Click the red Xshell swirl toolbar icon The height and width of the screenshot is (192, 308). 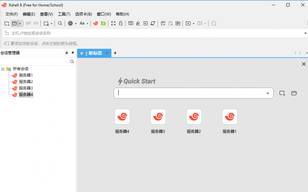pyautogui.click(x=96, y=23)
